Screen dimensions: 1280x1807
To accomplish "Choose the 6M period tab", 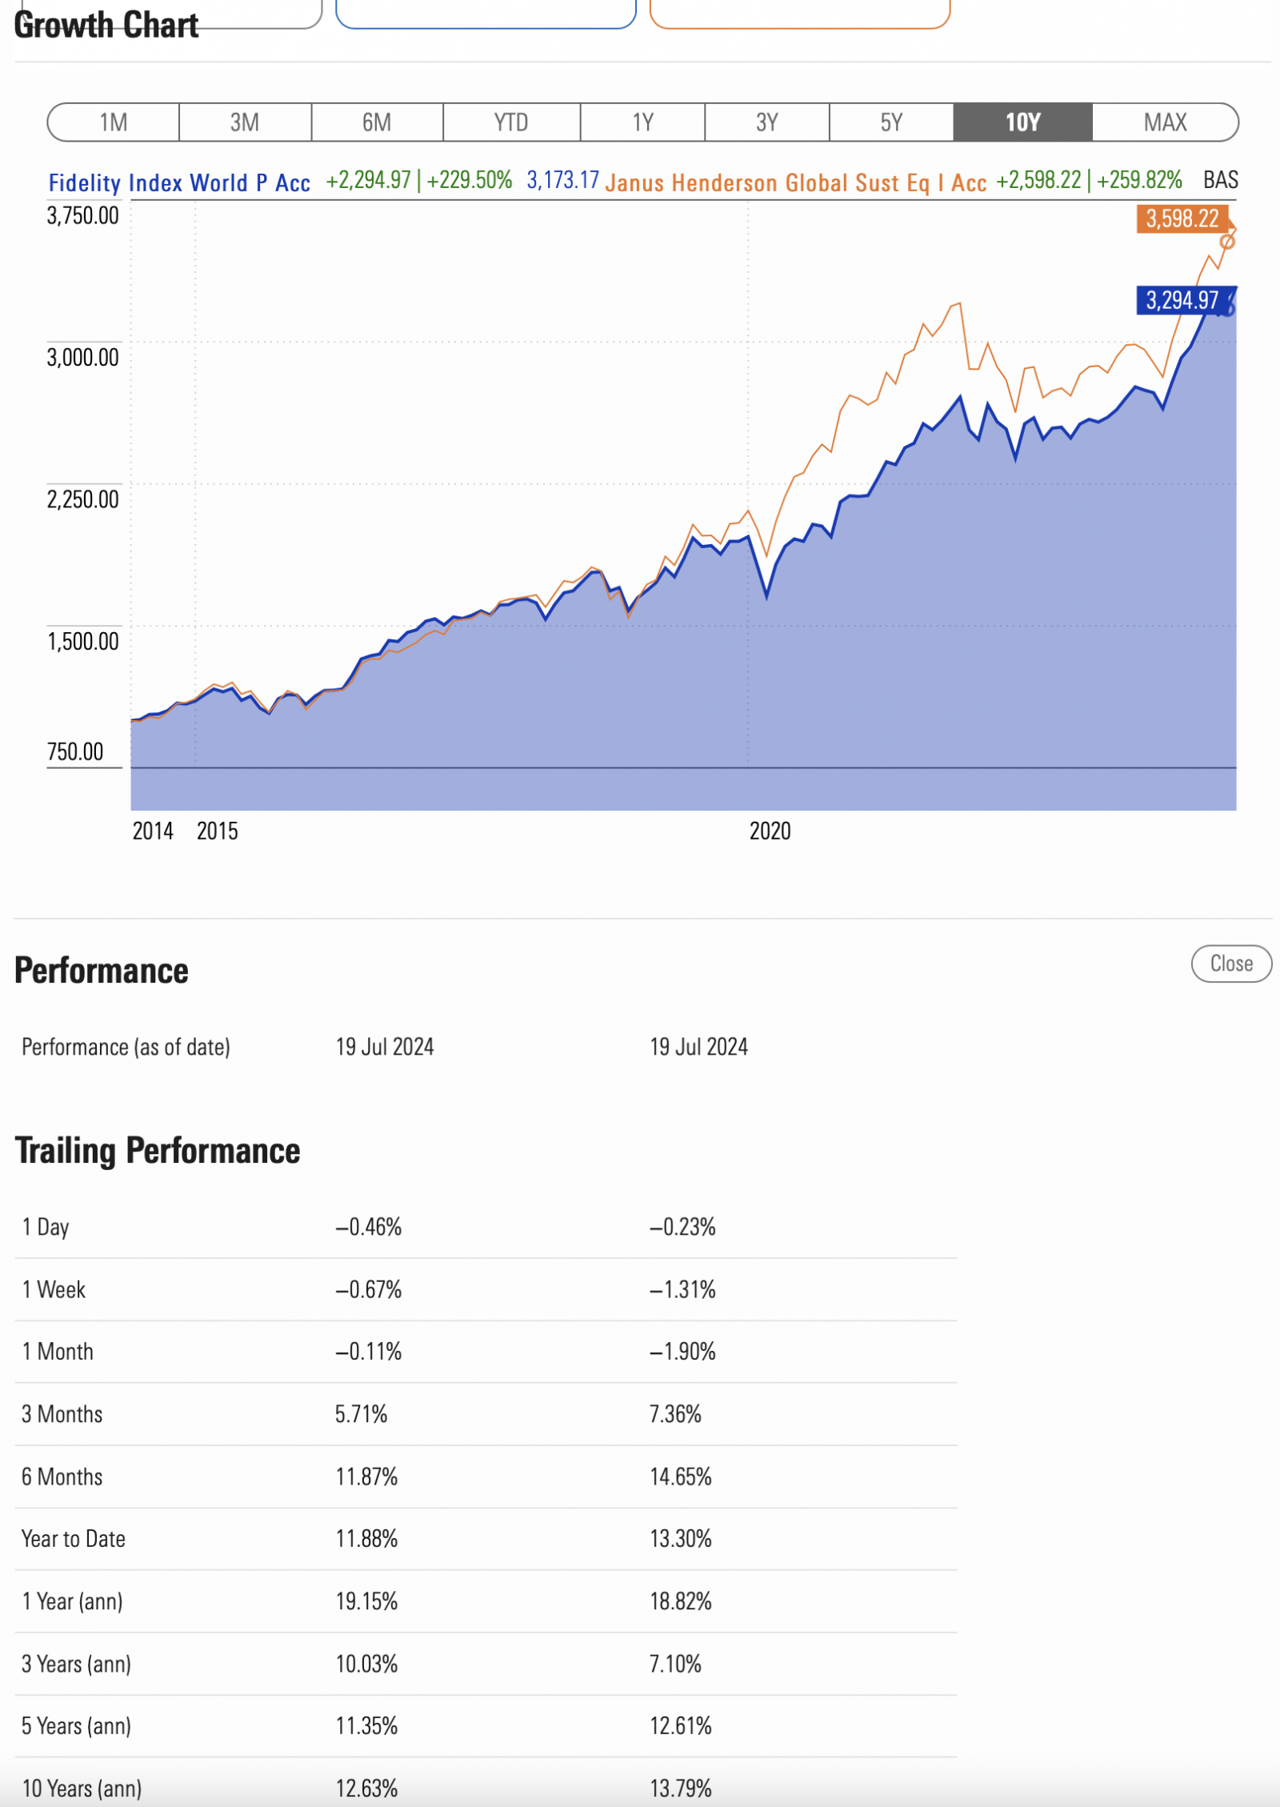I will tap(377, 122).
